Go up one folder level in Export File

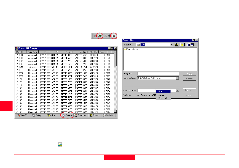[177, 45]
